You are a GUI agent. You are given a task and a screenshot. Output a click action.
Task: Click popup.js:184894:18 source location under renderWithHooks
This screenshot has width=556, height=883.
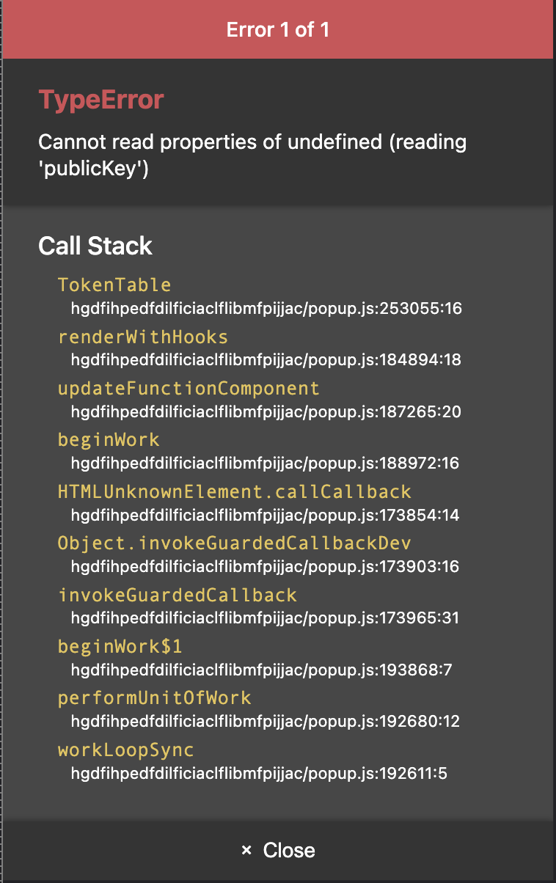(x=267, y=360)
